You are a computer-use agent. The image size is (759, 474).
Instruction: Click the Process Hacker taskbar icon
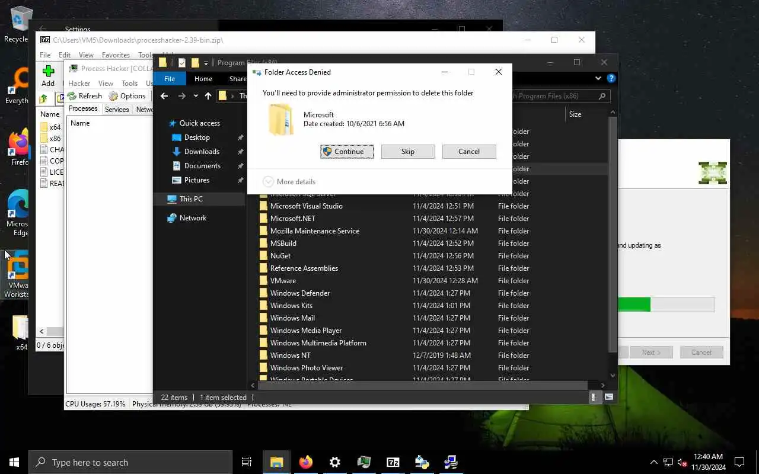[x=364, y=462]
